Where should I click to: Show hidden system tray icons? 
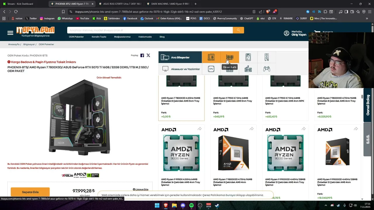point(326,205)
